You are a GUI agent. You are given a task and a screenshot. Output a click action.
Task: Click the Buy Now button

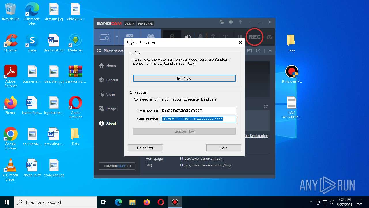184,78
